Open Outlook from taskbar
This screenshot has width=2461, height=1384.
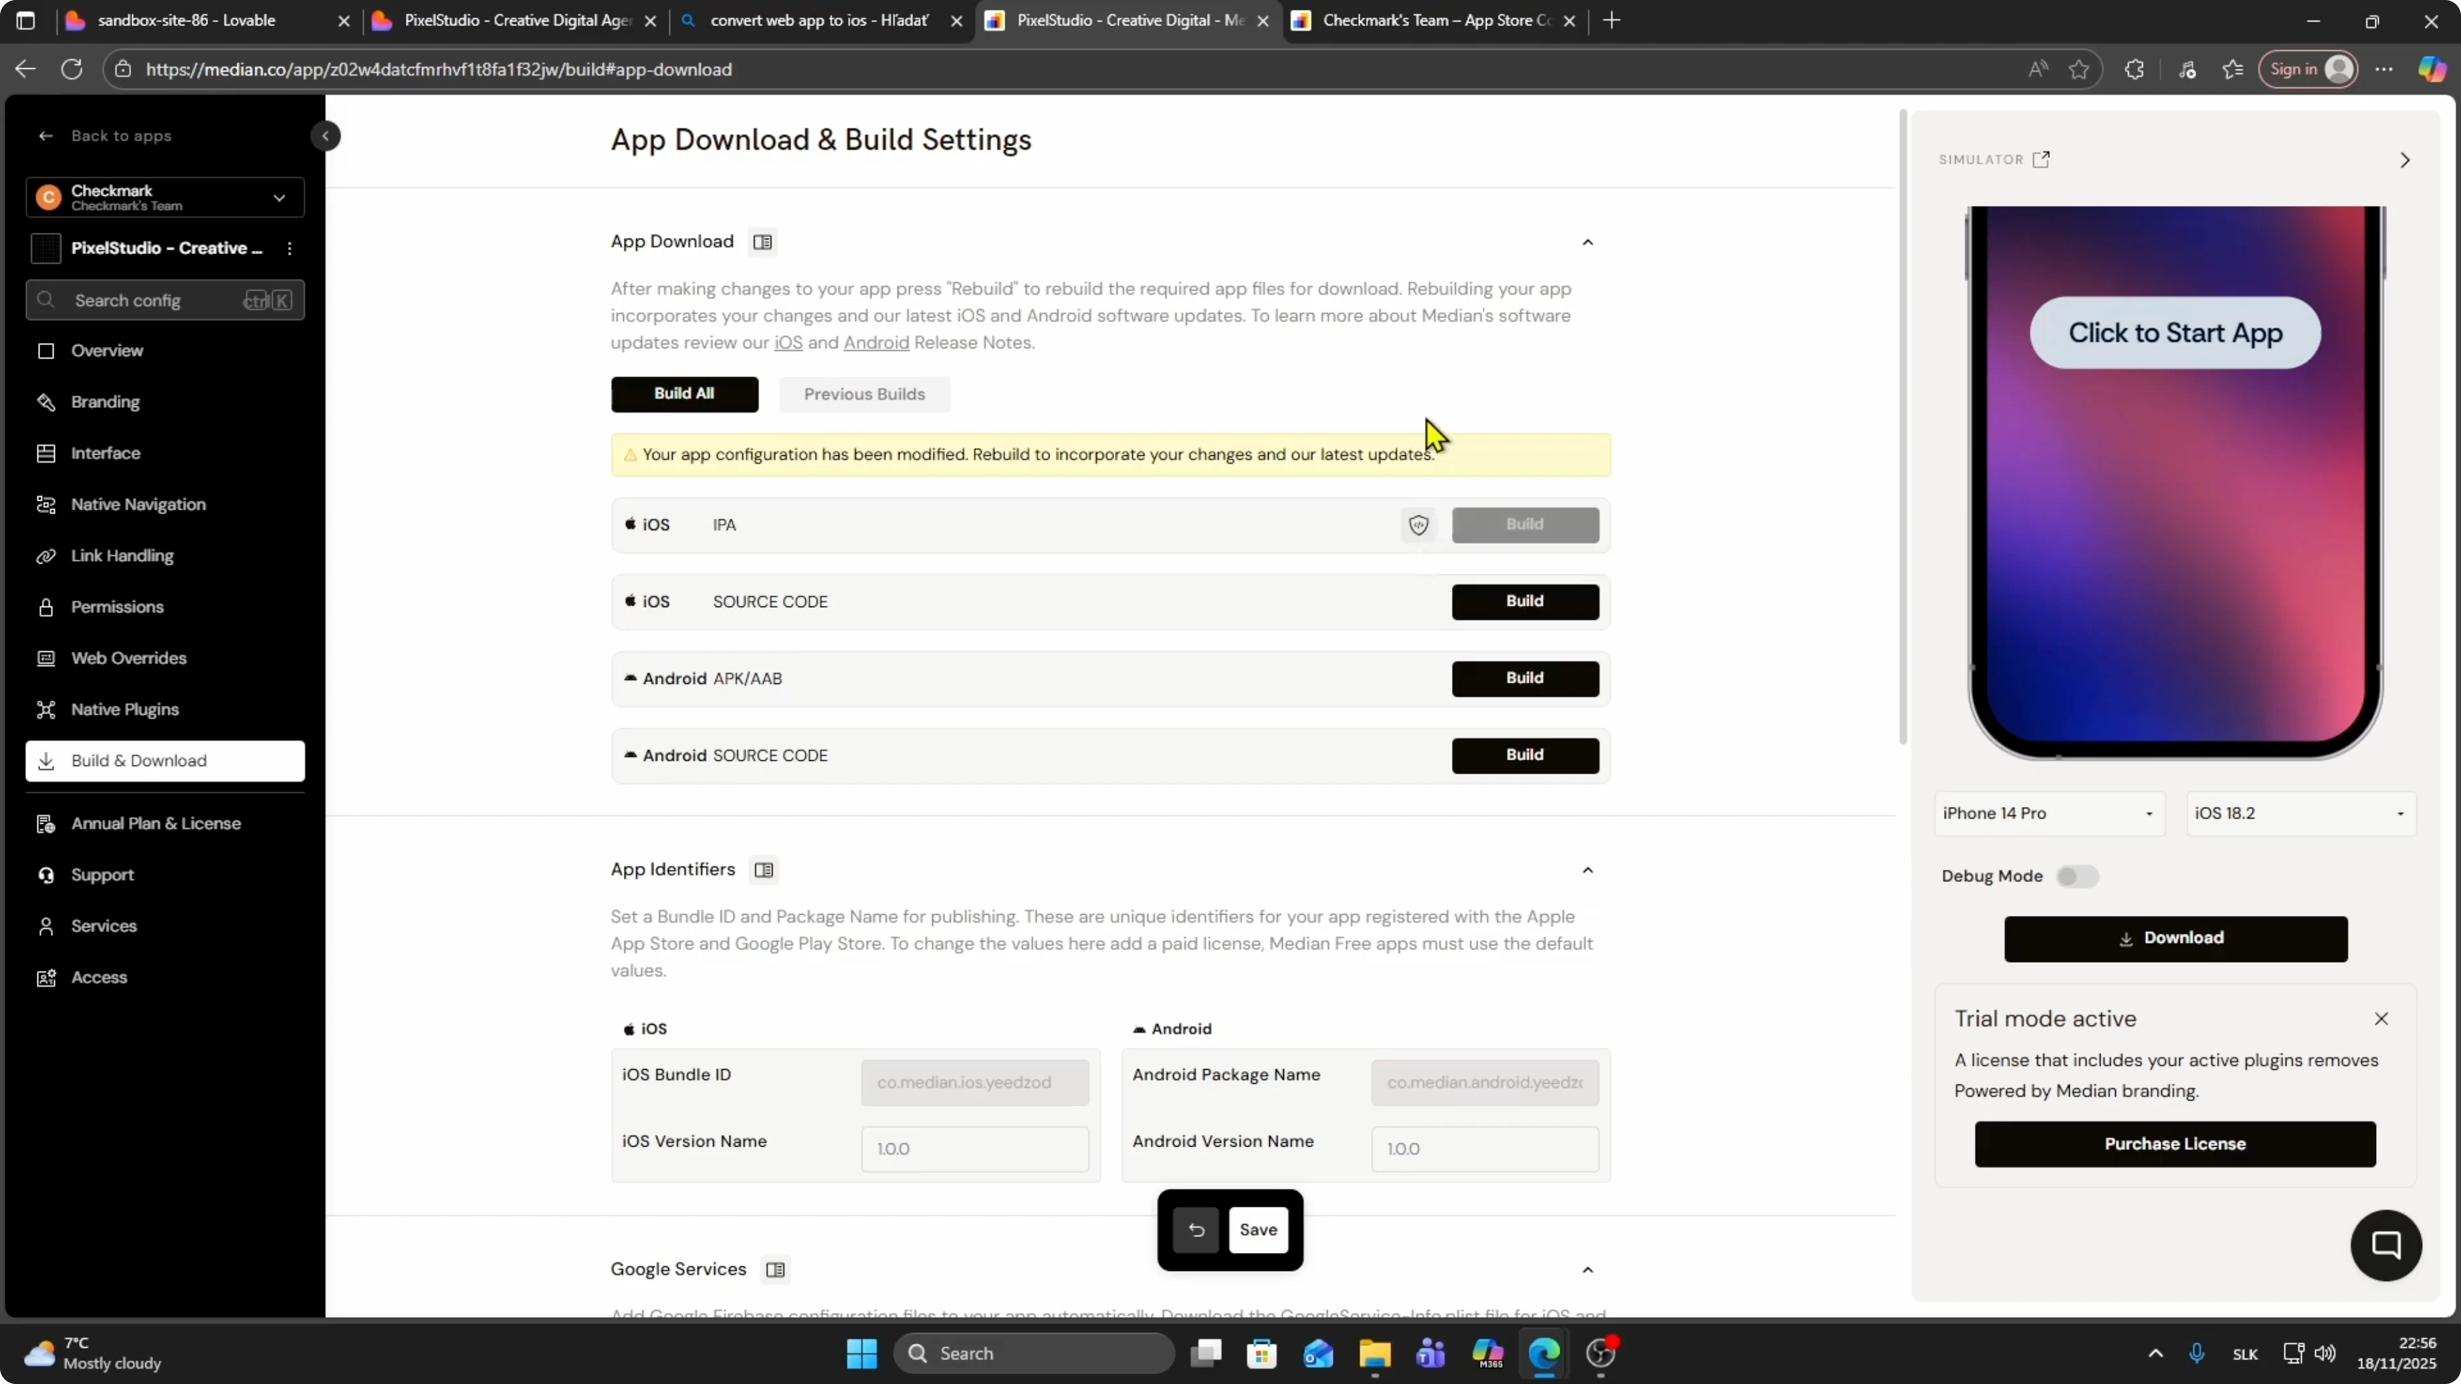pyautogui.click(x=1318, y=1353)
